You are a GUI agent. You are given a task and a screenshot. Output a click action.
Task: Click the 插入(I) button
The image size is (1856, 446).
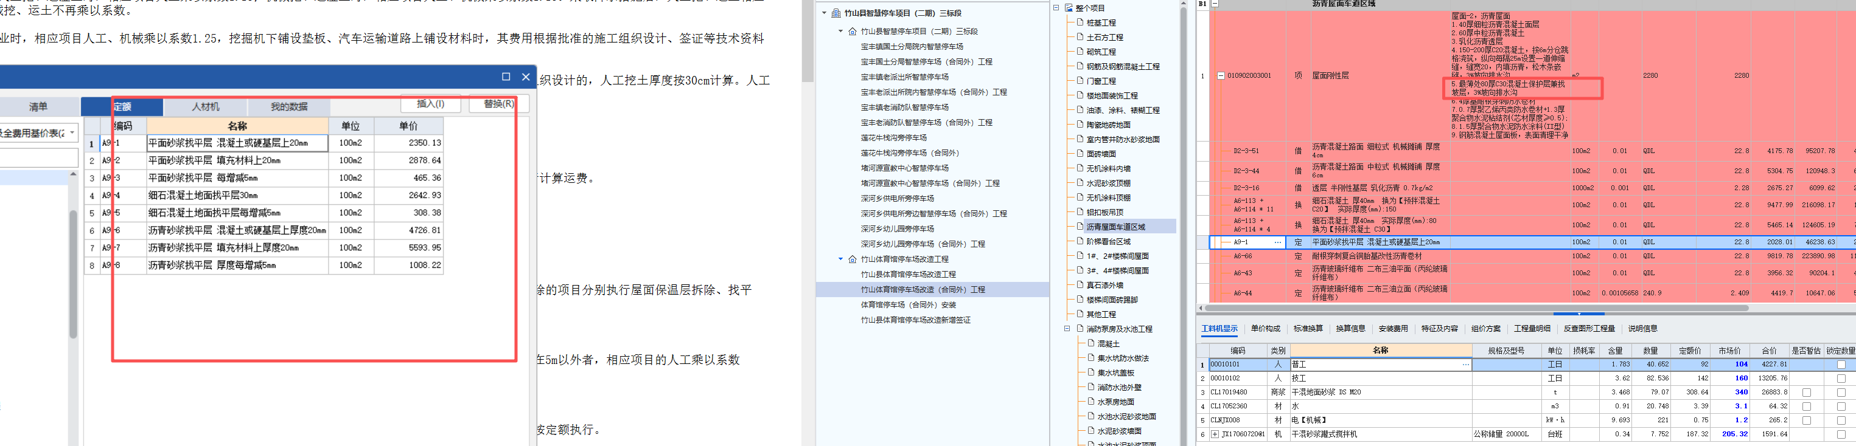click(x=431, y=105)
